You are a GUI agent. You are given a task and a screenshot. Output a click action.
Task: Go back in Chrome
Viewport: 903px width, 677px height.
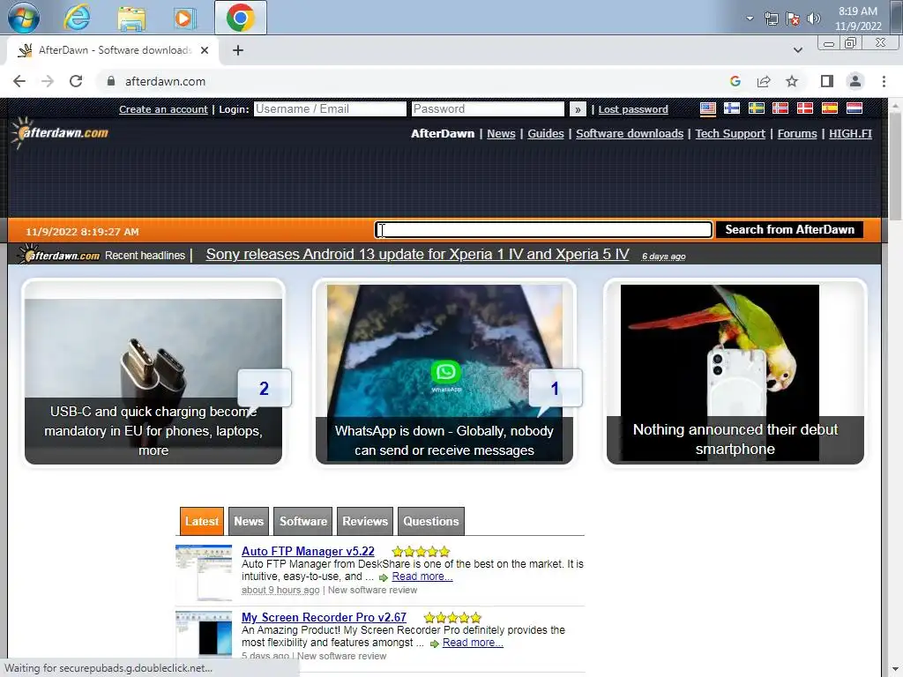[x=19, y=81]
